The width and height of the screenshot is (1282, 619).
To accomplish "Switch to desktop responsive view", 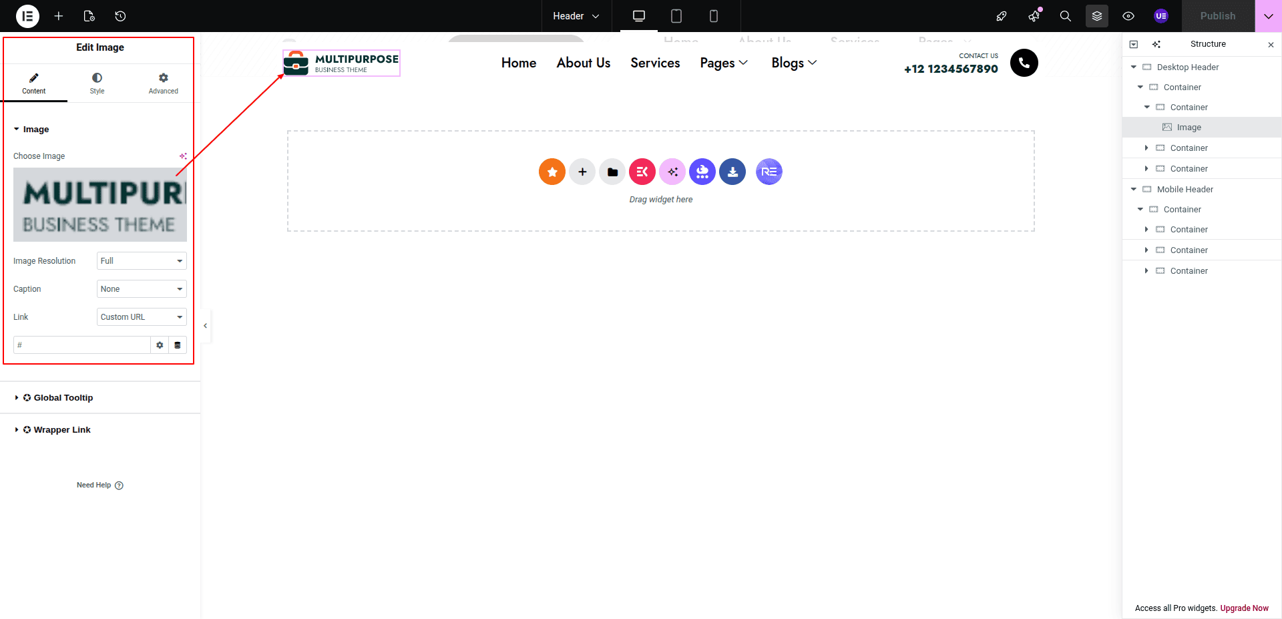I will (639, 16).
